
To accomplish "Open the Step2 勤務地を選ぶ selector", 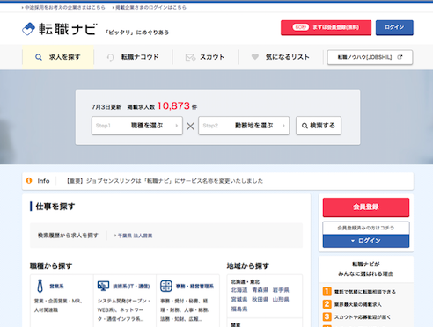I will click(244, 126).
